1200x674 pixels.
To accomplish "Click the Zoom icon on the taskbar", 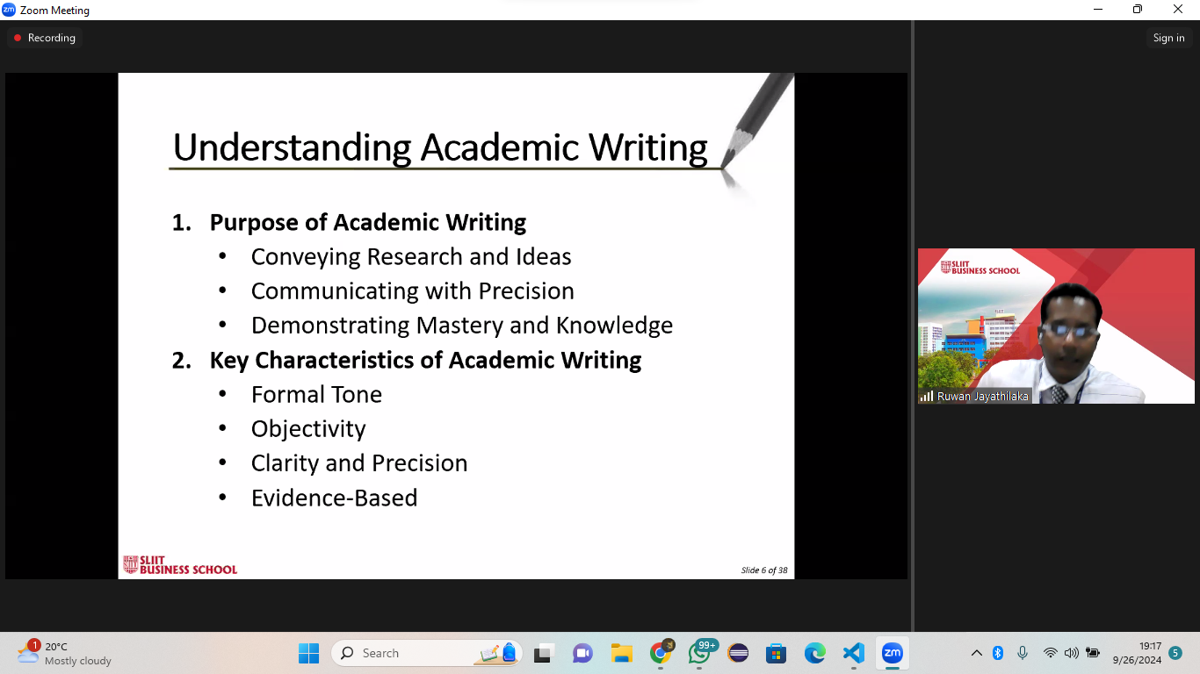I will point(893,653).
